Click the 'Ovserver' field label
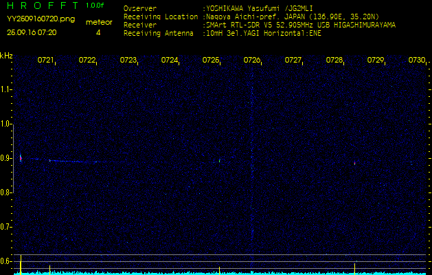 point(140,8)
